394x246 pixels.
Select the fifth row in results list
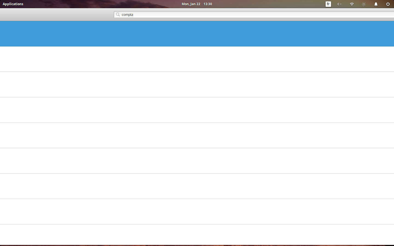(197, 135)
